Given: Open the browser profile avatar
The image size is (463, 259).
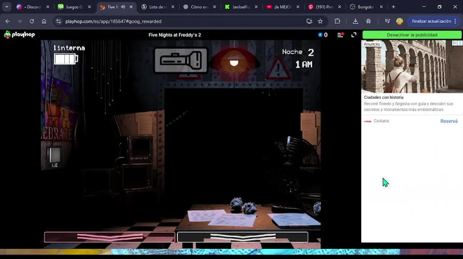Looking at the screenshot, I should pos(400,21).
